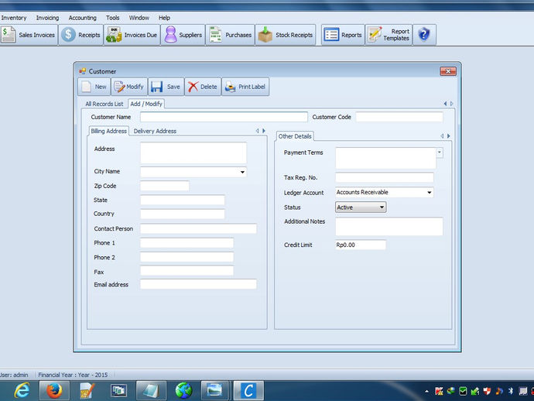534x401 pixels.
Task: Click the Zip Code field
Action: point(165,186)
